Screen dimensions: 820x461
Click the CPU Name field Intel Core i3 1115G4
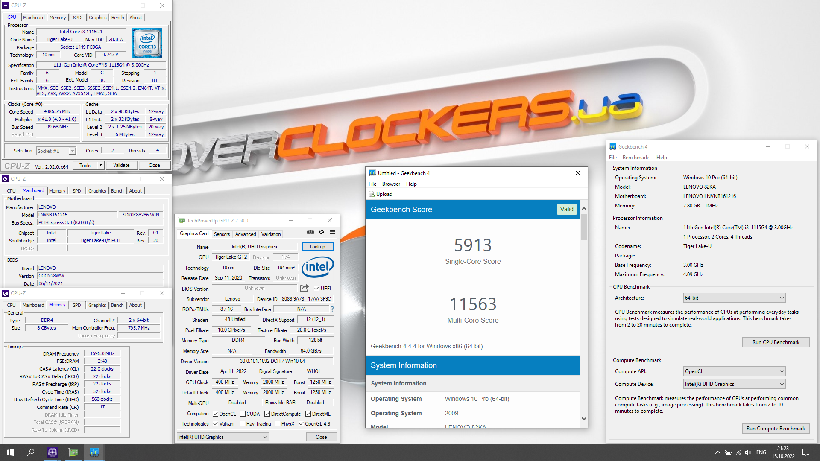pyautogui.click(x=81, y=32)
